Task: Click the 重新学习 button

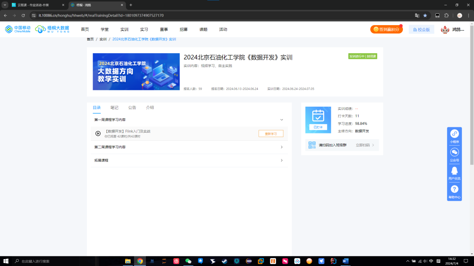Action: pyautogui.click(x=271, y=134)
